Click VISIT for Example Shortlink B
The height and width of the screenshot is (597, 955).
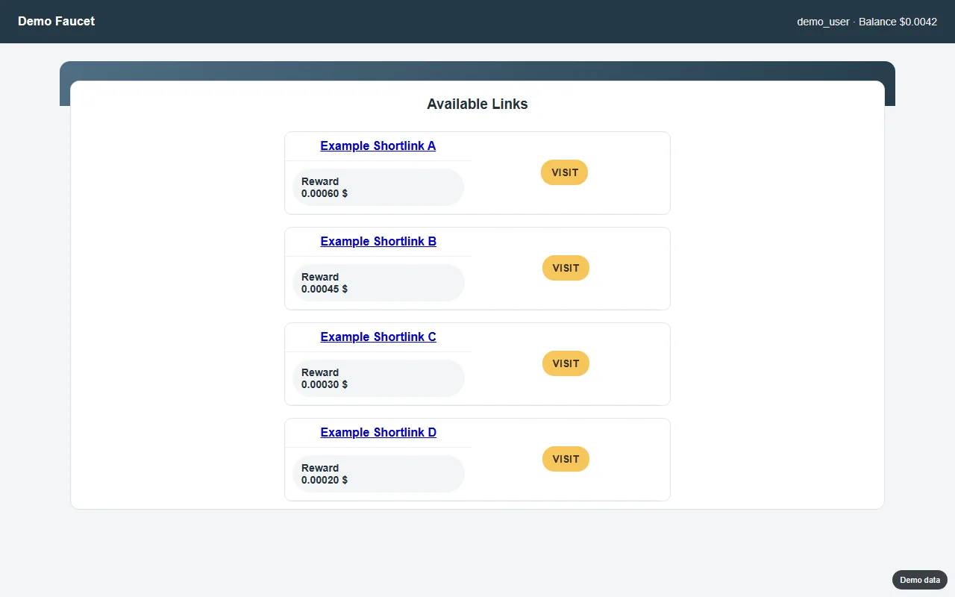click(x=566, y=268)
